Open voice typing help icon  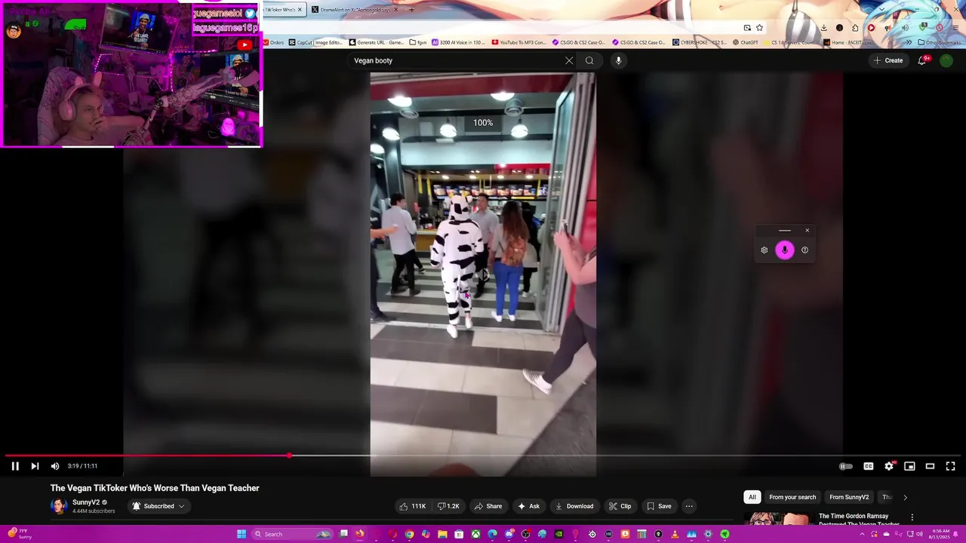click(x=804, y=250)
